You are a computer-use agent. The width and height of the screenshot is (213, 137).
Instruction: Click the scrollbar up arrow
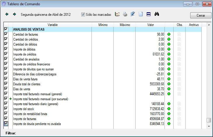pos(209,25)
